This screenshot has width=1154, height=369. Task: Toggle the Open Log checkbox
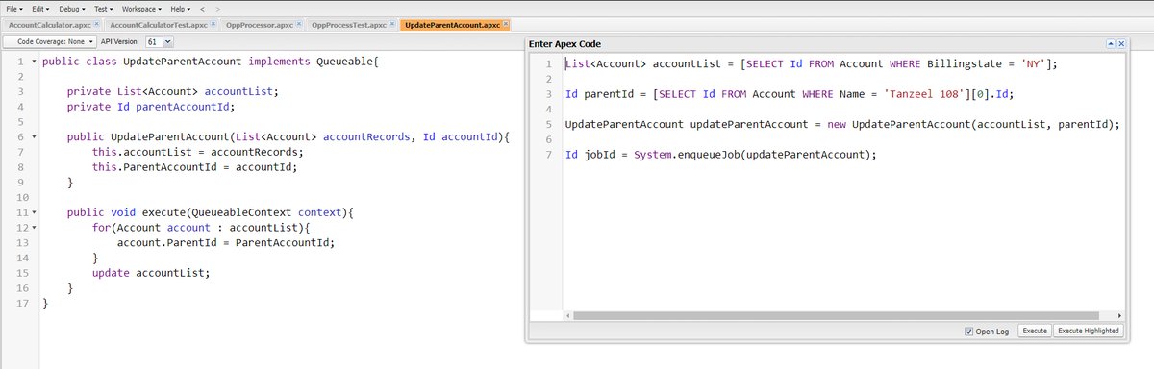968,332
